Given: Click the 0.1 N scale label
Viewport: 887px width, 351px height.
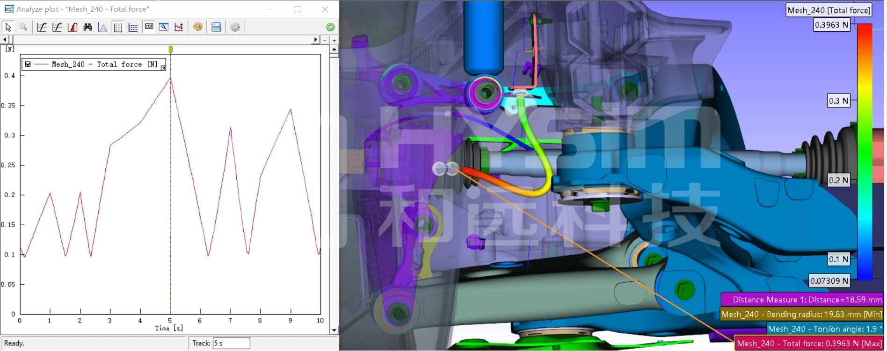Looking at the screenshot, I should point(839,259).
